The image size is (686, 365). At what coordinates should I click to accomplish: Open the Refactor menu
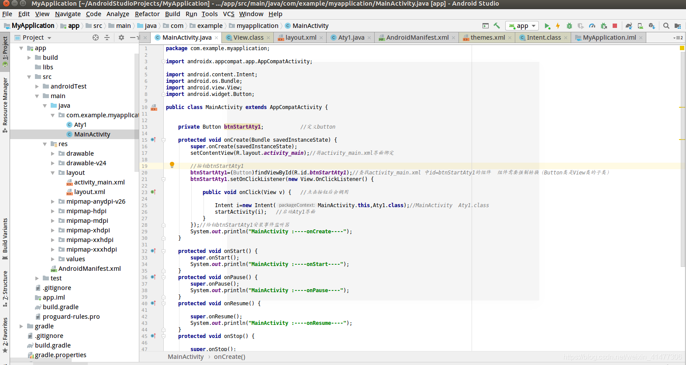(x=147, y=14)
